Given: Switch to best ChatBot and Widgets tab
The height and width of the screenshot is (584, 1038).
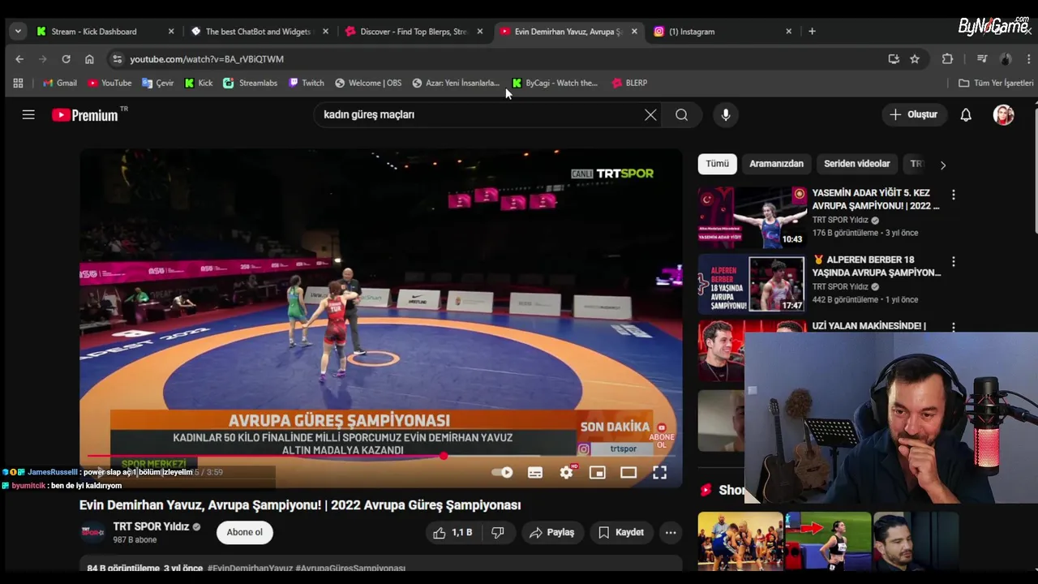Looking at the screenshot, I should pyautogui.click(x=259, y=32).
